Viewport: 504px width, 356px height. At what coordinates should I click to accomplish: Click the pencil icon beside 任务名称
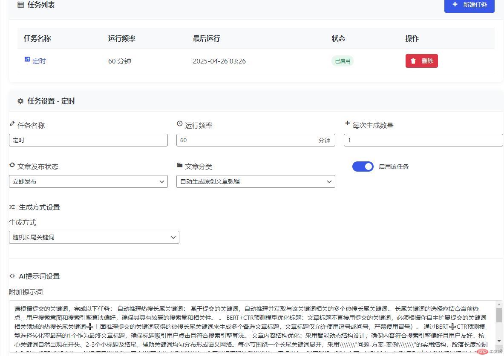coord(12,124)
